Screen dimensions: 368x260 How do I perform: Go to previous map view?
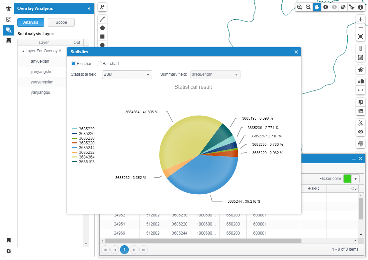[x=326, y=7]
